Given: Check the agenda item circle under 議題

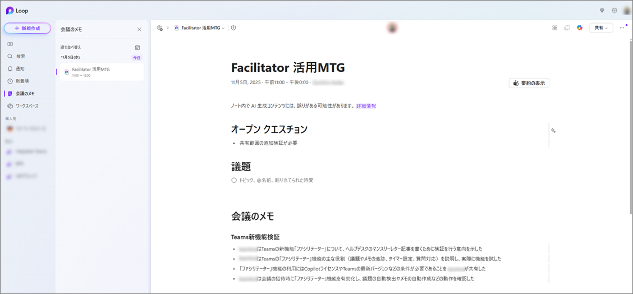Looking at the screenshot, I should (x=234, y=180).
